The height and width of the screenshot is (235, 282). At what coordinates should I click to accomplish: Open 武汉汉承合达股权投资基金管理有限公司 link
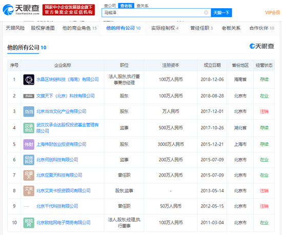pyautogui.click(x=68, y=128)
